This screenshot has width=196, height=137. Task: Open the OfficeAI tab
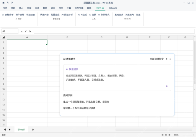pos(113,8)
